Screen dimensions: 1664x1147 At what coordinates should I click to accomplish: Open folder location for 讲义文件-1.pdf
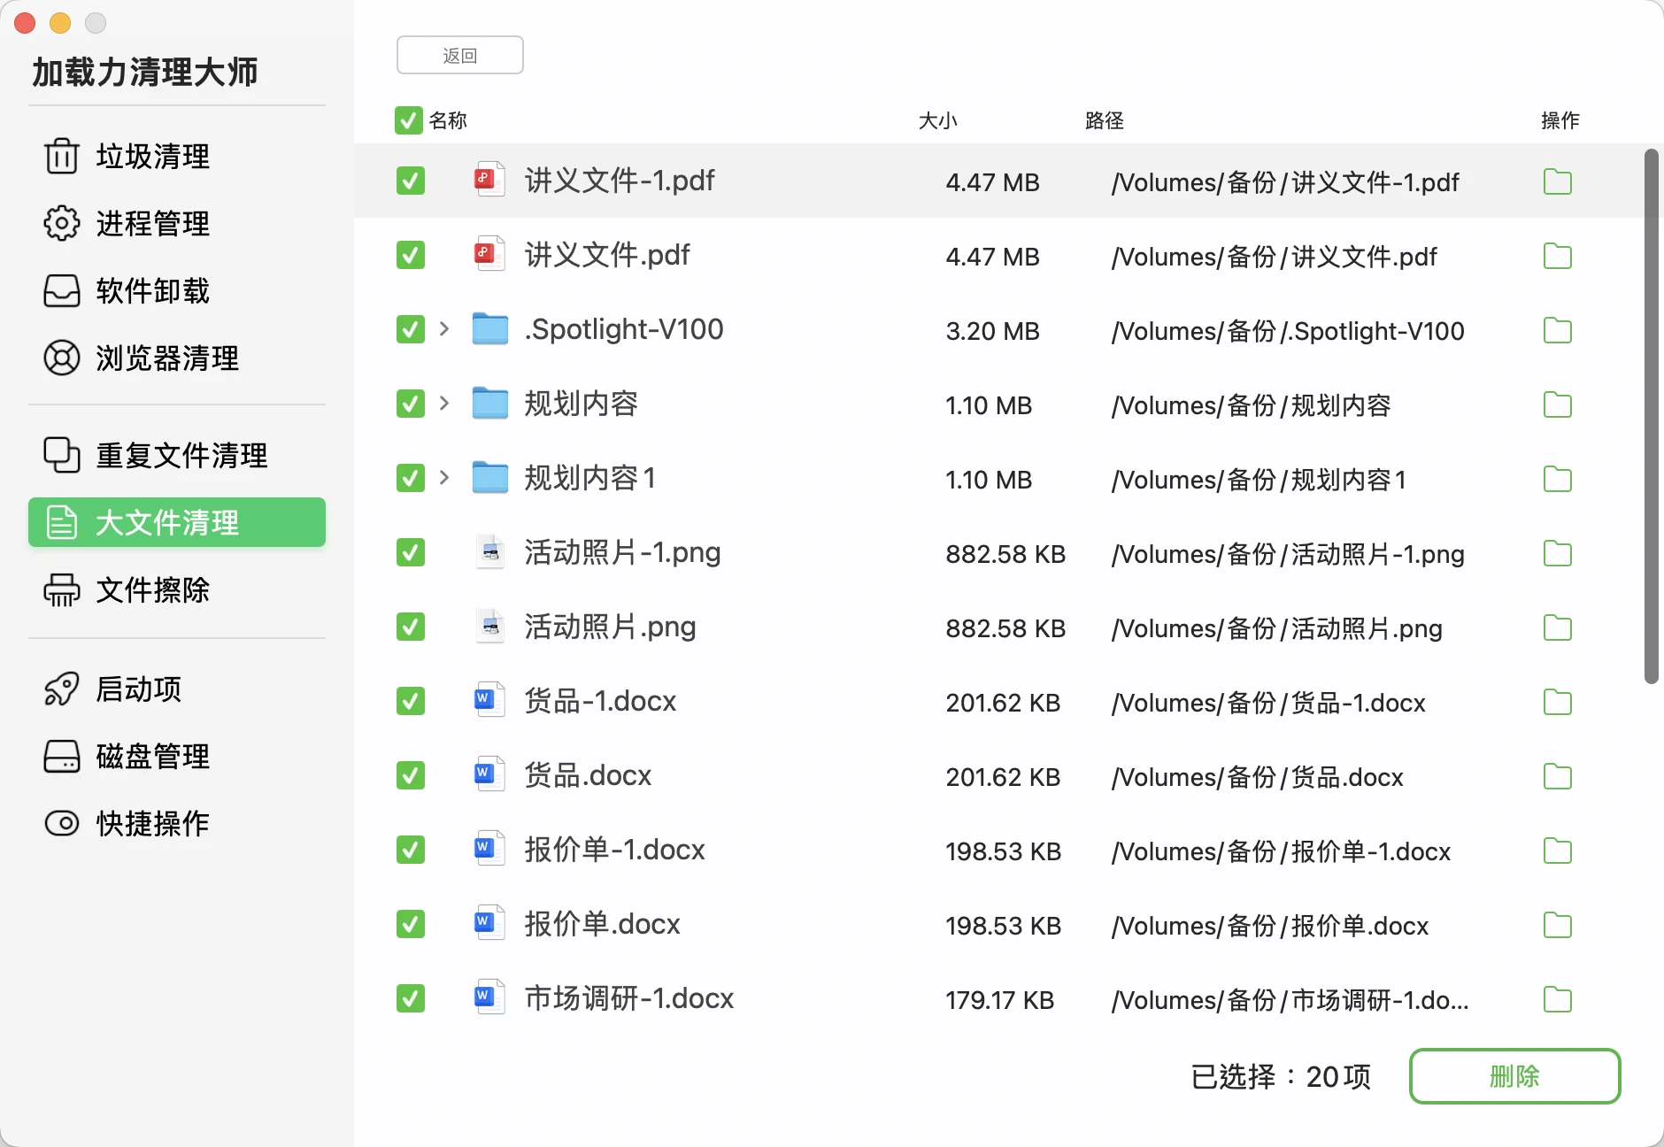(x=1556, y=181)
